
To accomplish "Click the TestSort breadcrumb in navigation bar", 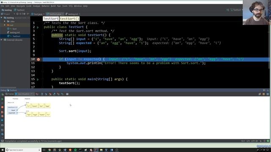I will 19,10.
